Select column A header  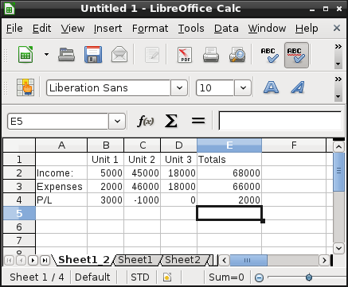[x=61, y=145]
